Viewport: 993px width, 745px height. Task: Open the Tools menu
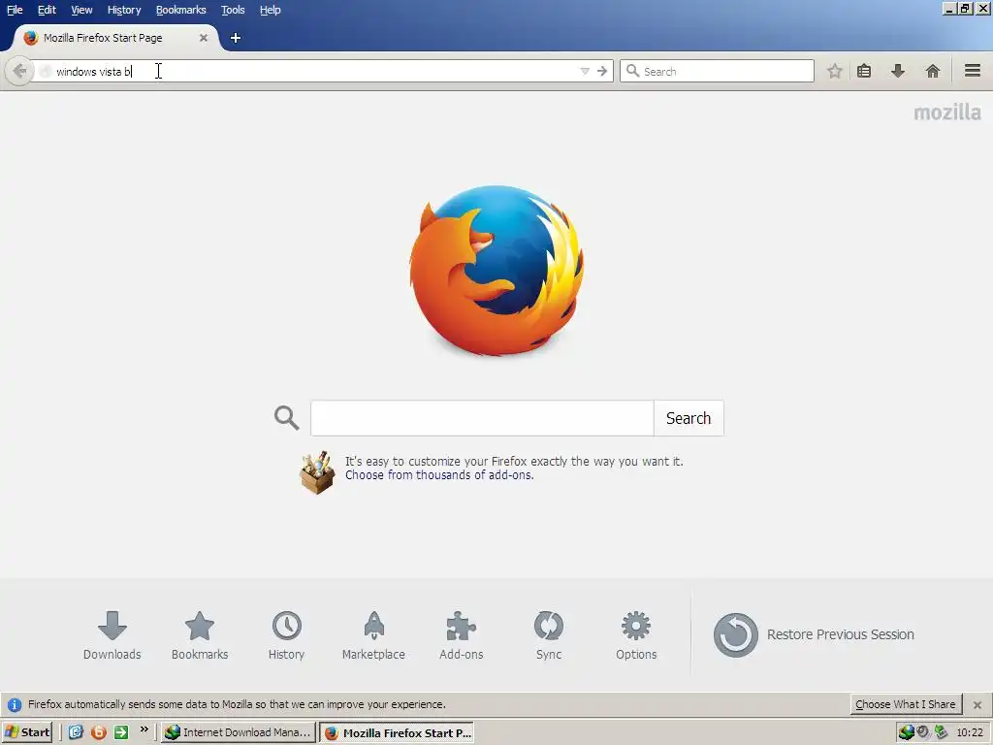tap(233, 10)
